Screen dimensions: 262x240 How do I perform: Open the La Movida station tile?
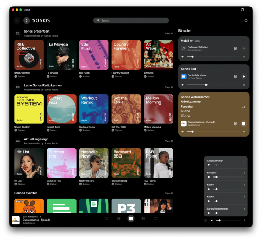pos(61,55)
